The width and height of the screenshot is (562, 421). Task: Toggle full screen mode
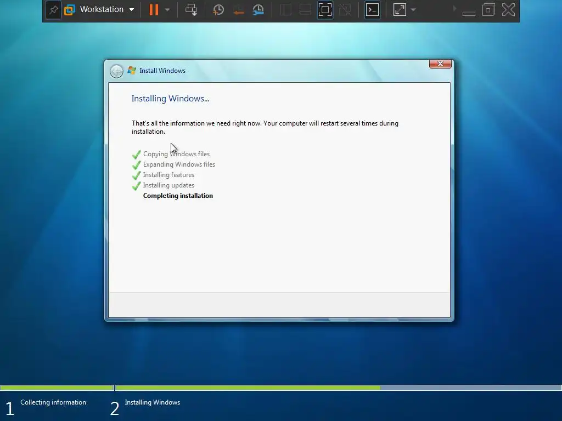click(325, 10)
